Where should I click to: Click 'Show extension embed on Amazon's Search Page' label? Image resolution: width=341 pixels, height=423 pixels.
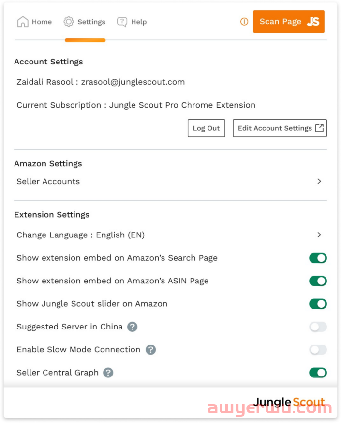[117, 258]
